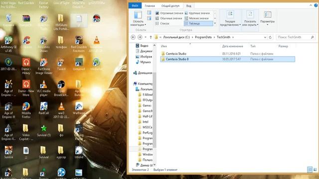Choose the Список layout option

point(162,23)
